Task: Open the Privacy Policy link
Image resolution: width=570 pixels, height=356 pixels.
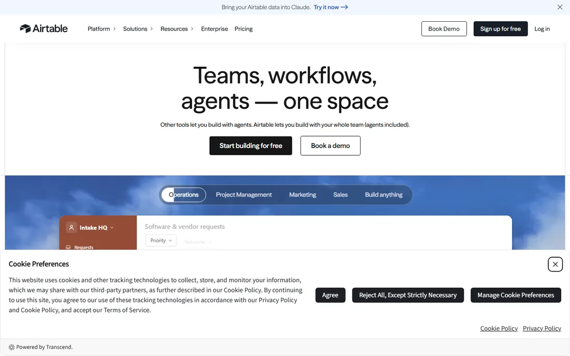Action: [x=541, y=329]
